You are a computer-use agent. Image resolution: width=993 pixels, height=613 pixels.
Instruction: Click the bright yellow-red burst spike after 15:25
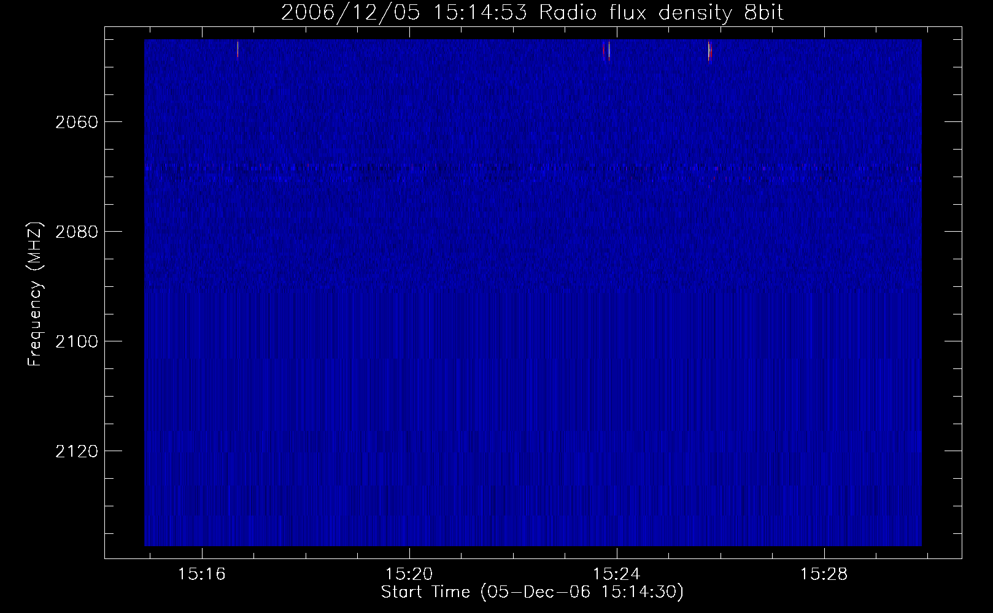tap(709, 51)
